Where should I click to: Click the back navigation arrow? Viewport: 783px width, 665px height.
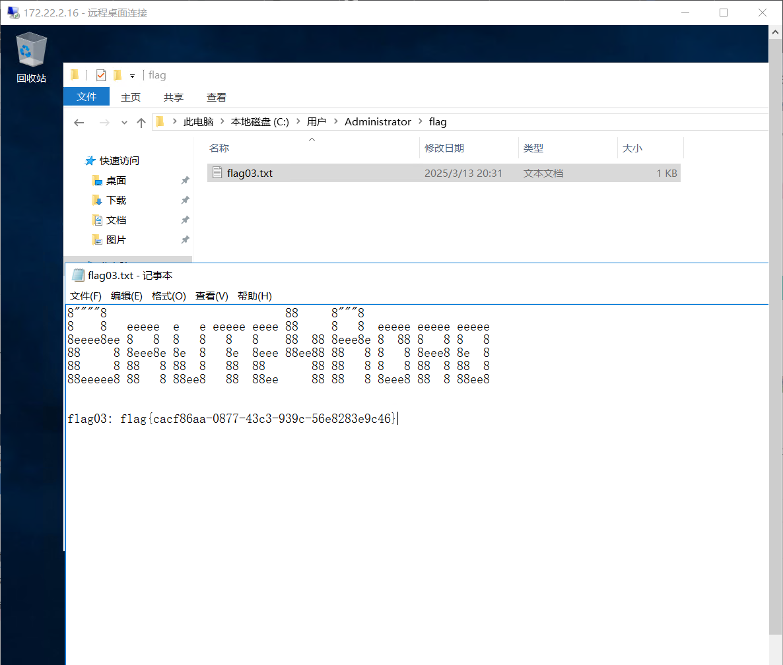pos(79,123)
